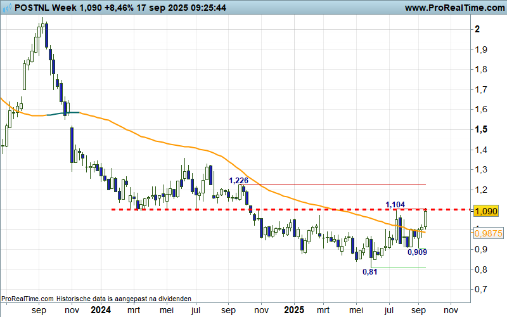Click the 1,226 high price label
The height and width of the screenshot is (317, 507).
[238, 180]
